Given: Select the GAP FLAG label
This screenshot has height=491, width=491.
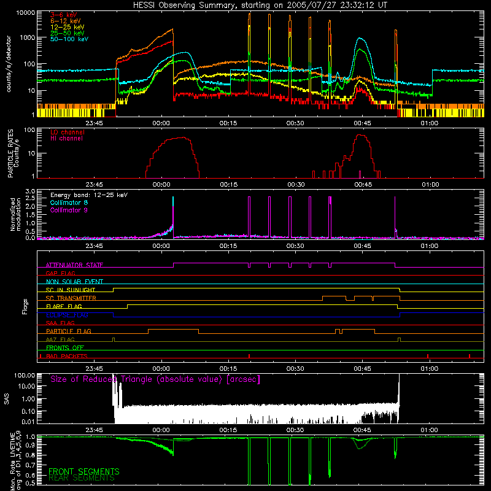Looking at the screenshot, I should 61,273.
